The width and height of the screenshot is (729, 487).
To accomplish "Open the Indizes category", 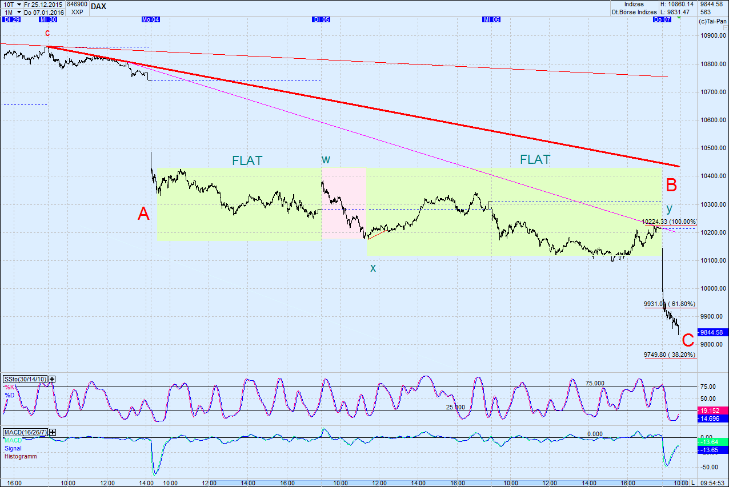I will point(634,3).
